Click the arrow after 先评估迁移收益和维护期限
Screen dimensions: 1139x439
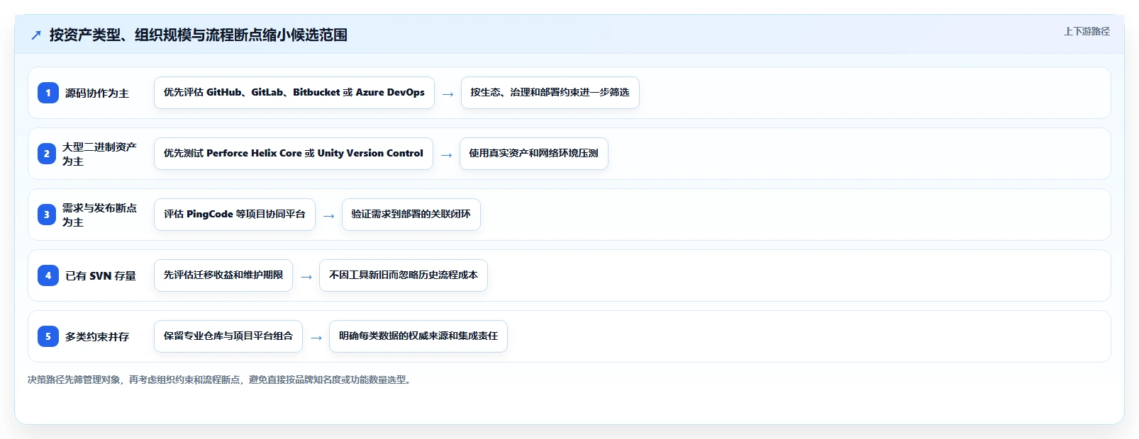[306, 276]
